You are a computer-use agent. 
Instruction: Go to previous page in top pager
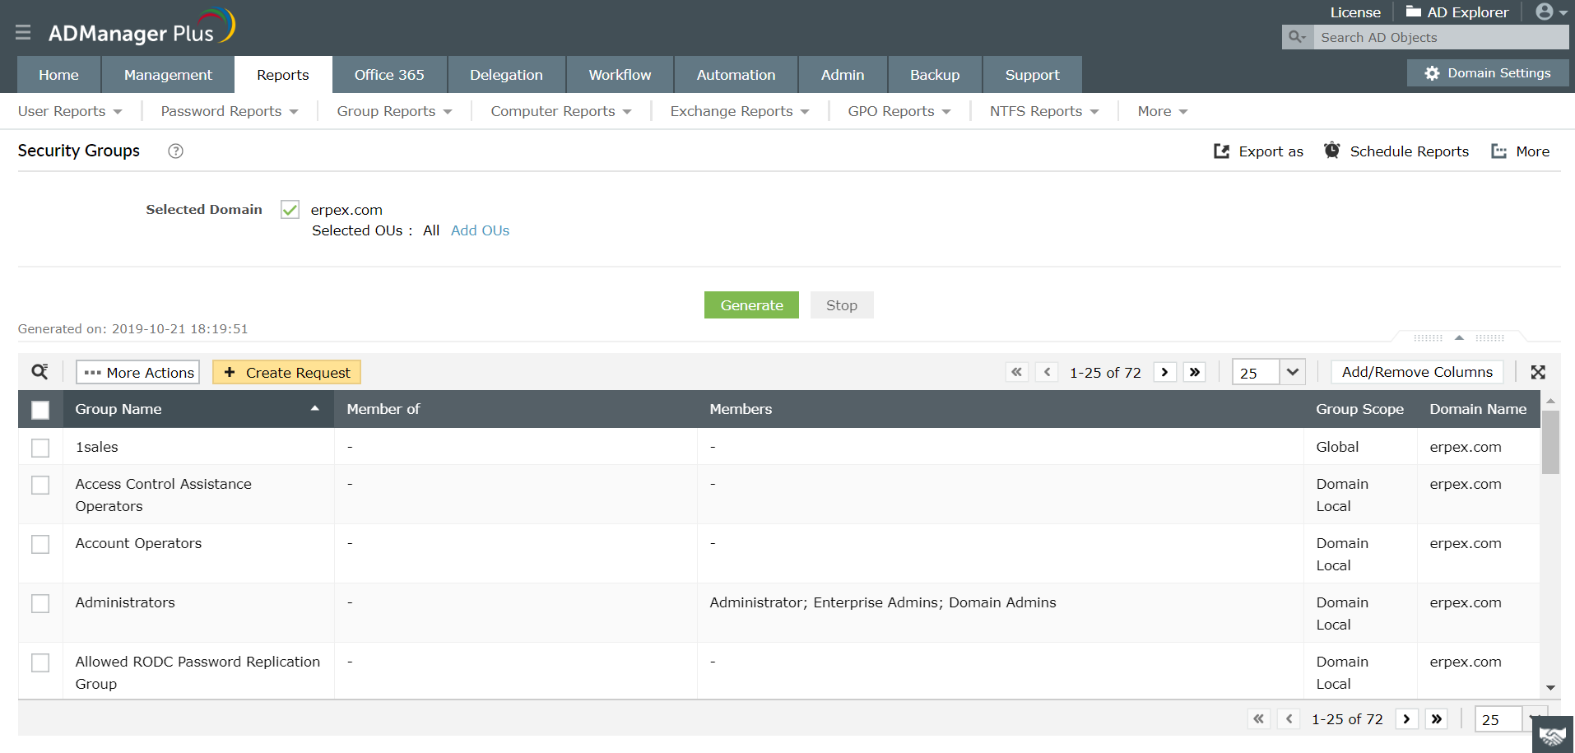(x=1047, y=372)
